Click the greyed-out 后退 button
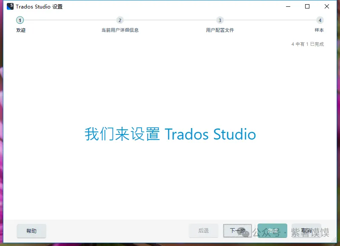 (204, 231)
